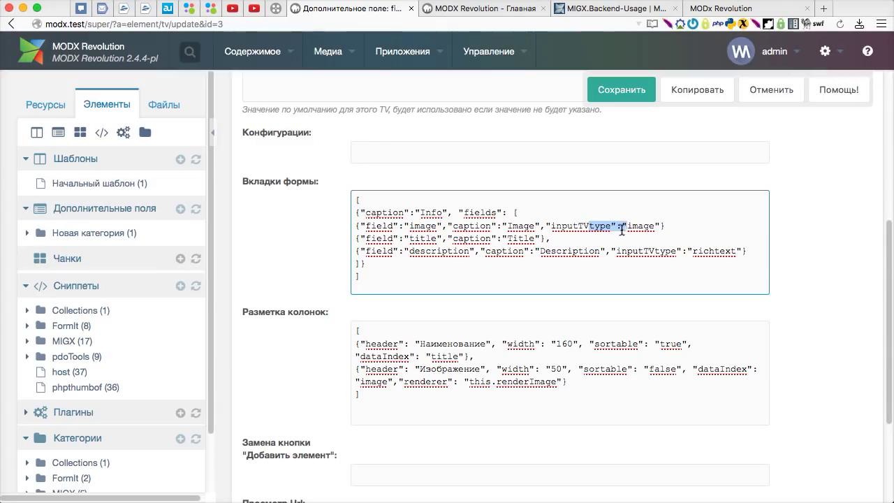This screenshot has width=894, height=503.
Task: Add a new category in Категории
Action: tap(180, 439)
